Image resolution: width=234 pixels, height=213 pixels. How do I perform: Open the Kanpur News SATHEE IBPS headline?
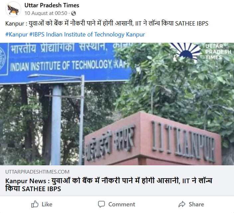point(109,185)
